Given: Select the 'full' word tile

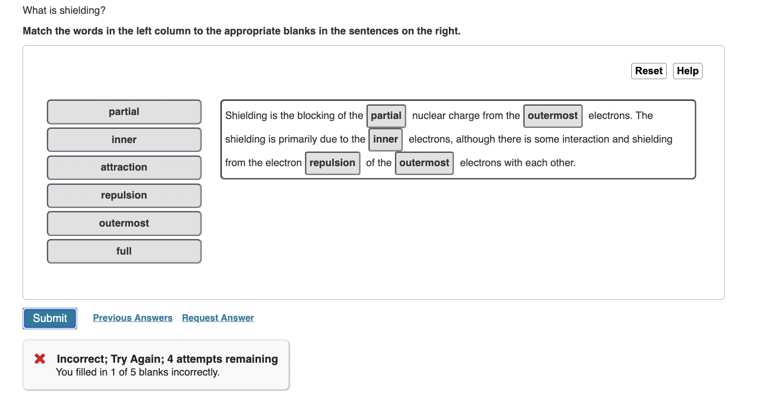Looking at the screenshot, I should 123,251.
